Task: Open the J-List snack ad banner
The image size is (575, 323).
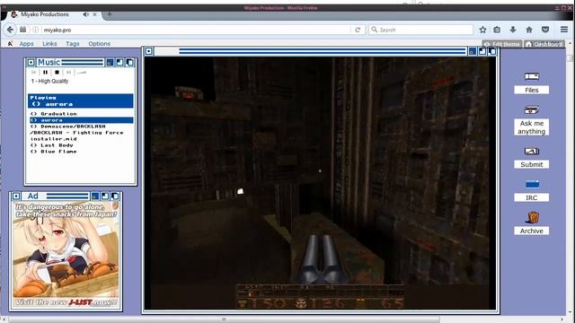Action: click(x=66, y=255)
